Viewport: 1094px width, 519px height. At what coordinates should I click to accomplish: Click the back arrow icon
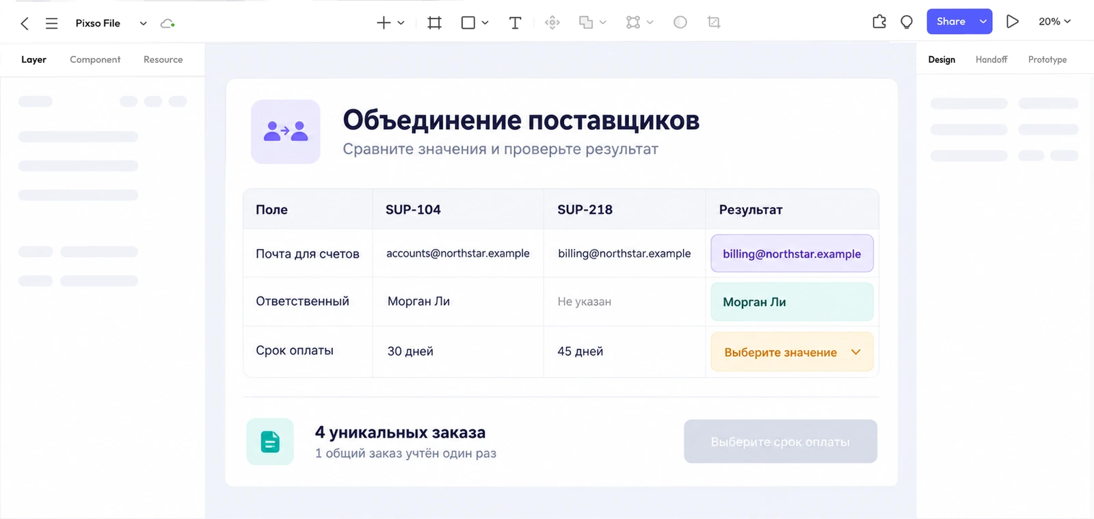tap(25, 23)
